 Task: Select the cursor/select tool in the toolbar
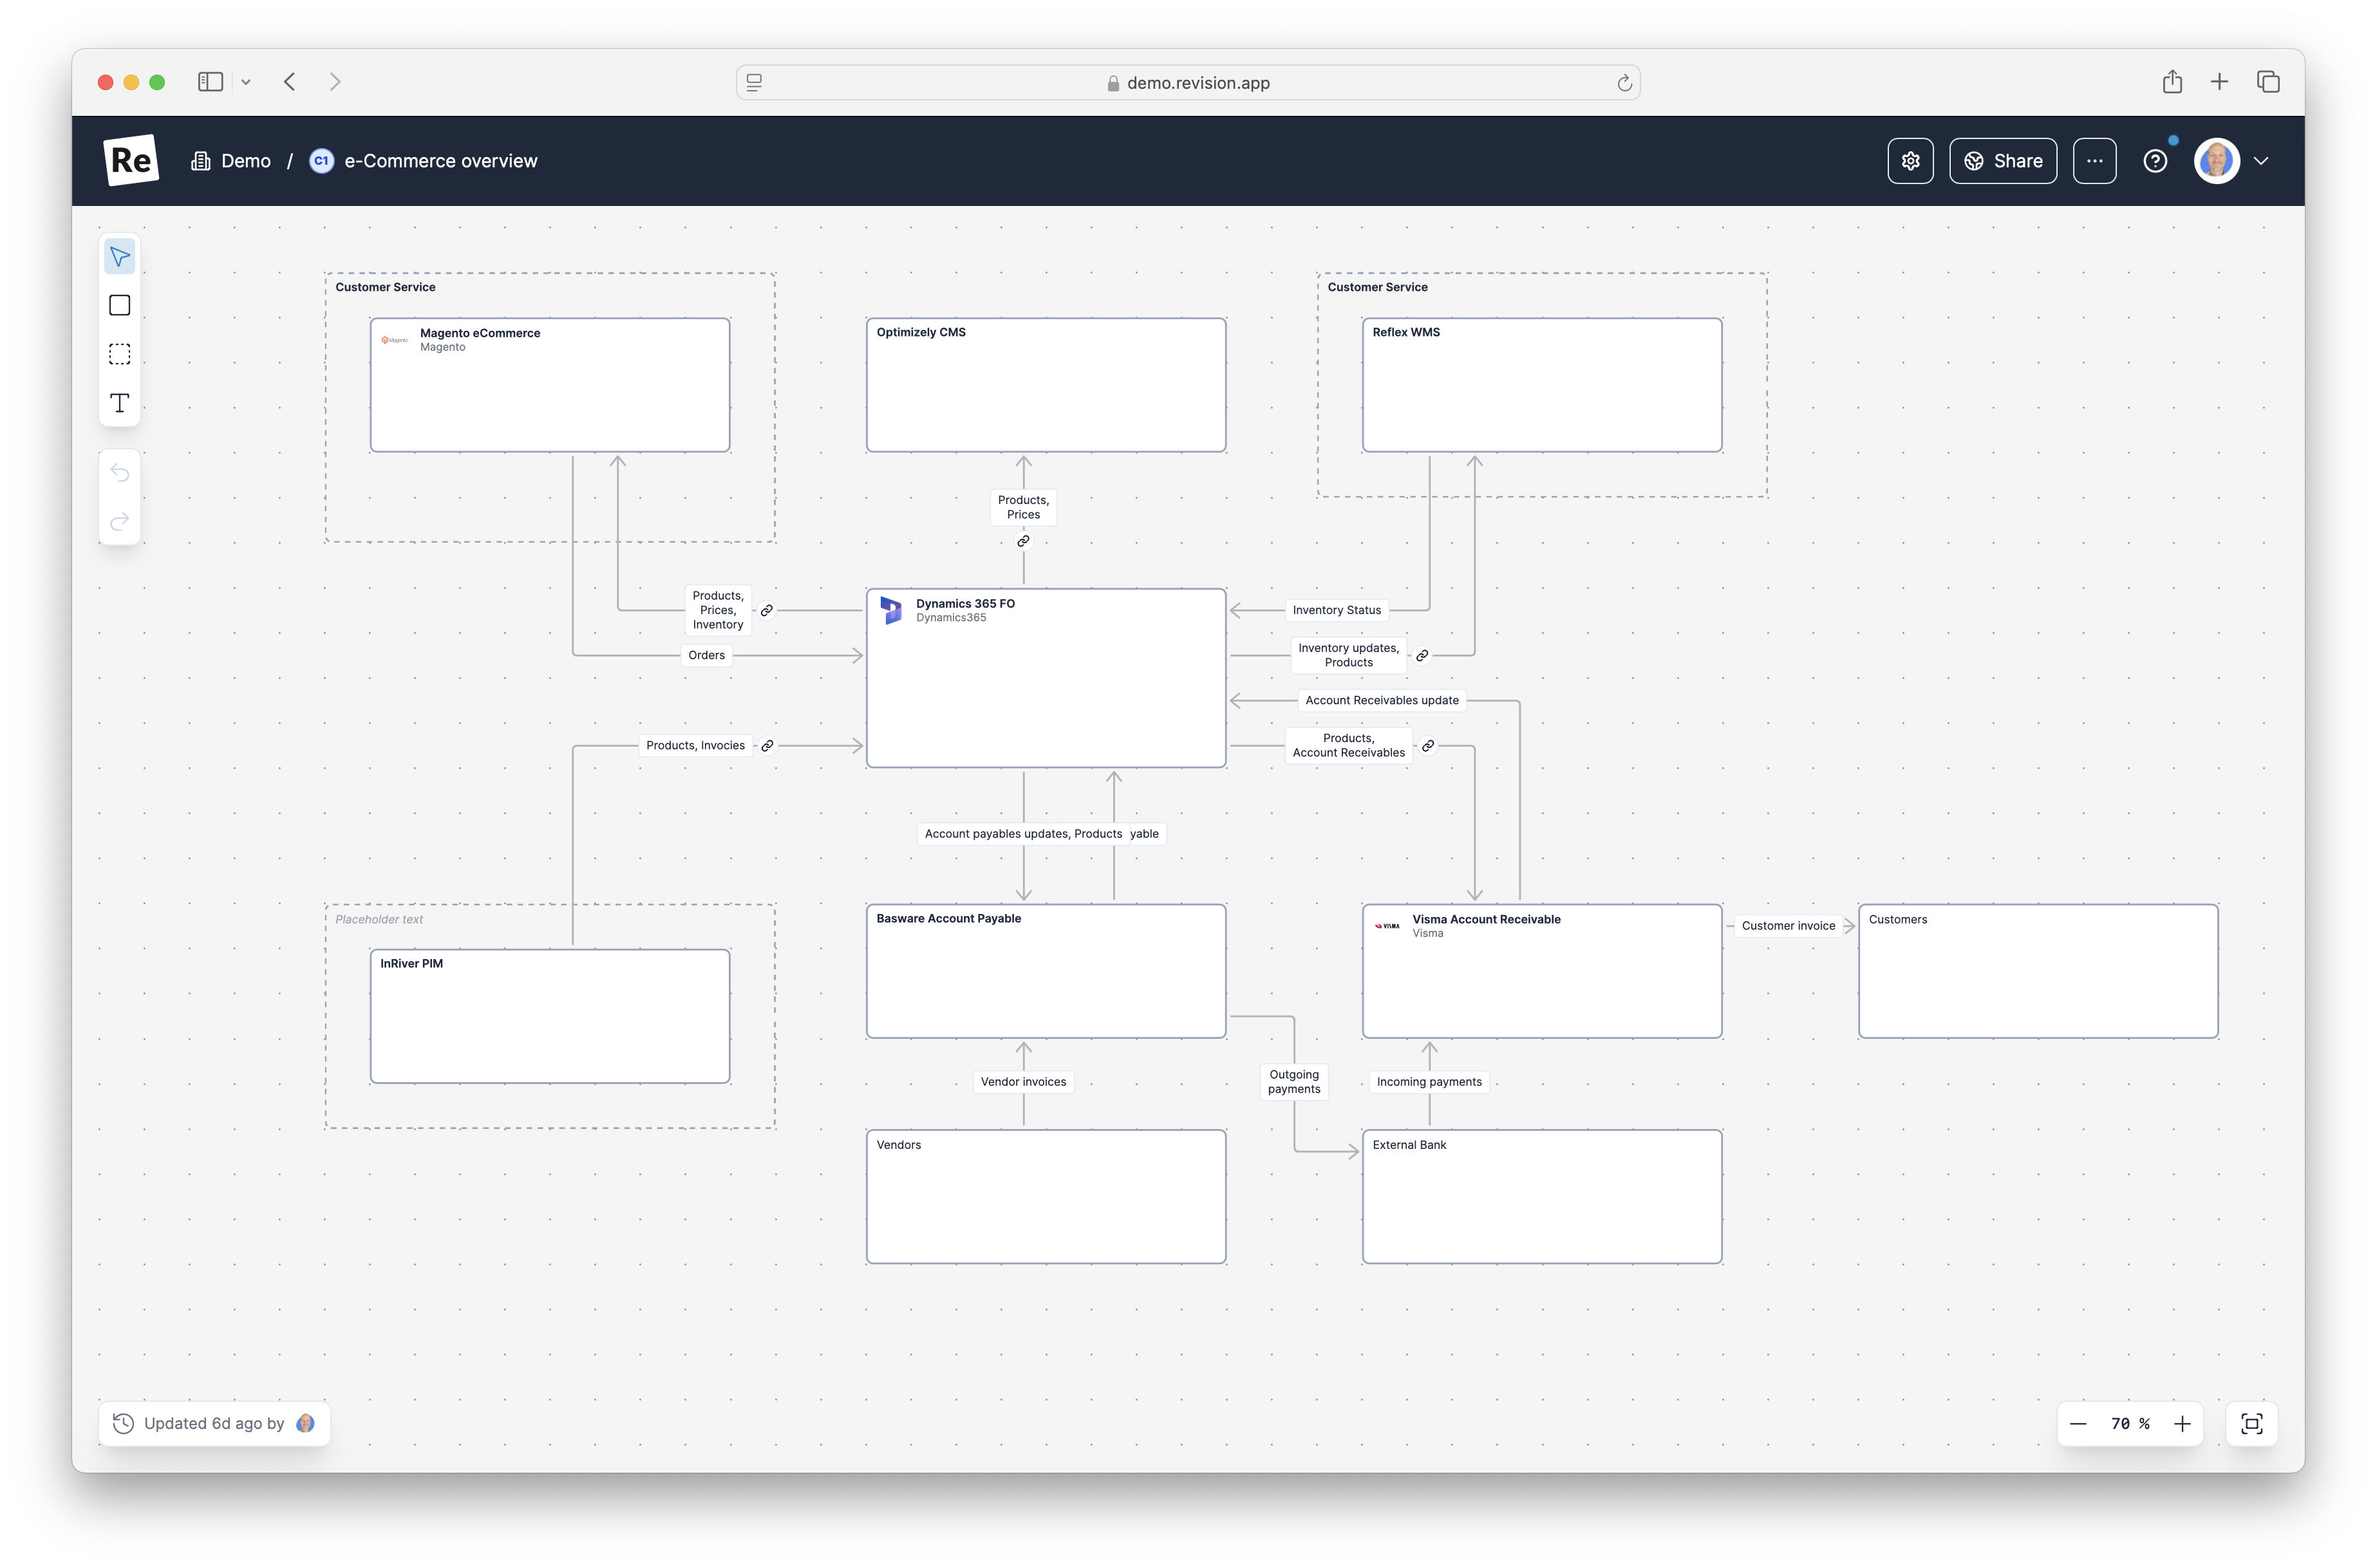(x=119, y=256)
